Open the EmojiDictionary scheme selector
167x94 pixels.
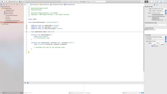point(14,2)
